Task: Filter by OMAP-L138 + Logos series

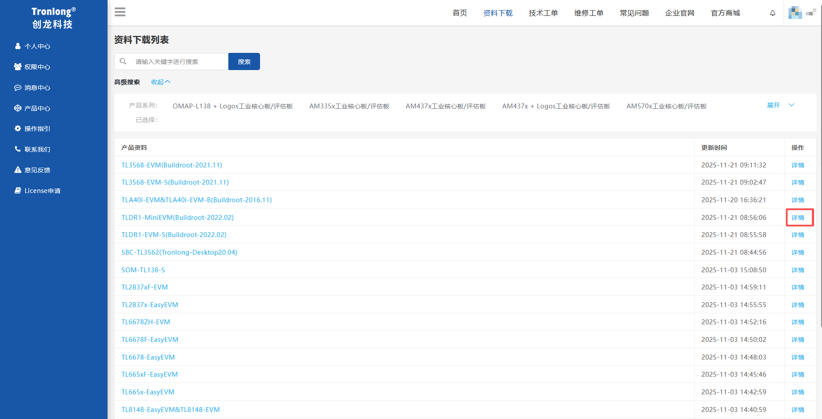Action: (233, 106)
